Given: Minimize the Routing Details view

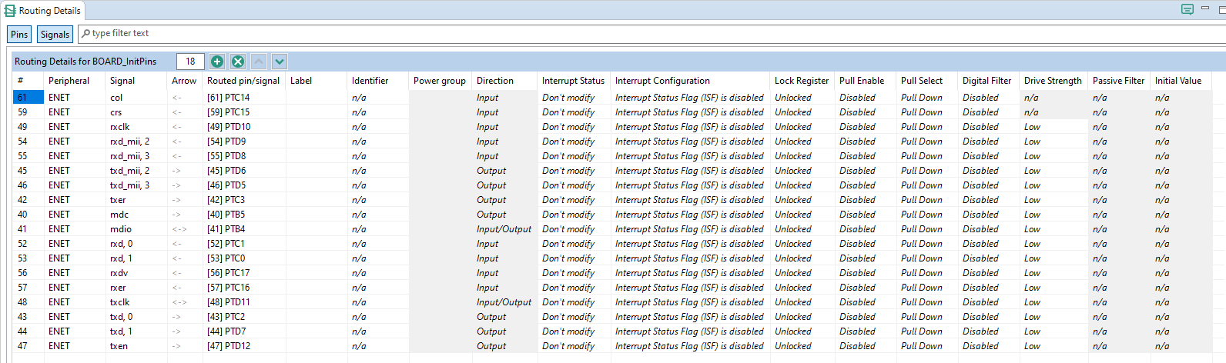Looking at the screenshot, I should click(x=1205, y=8).
